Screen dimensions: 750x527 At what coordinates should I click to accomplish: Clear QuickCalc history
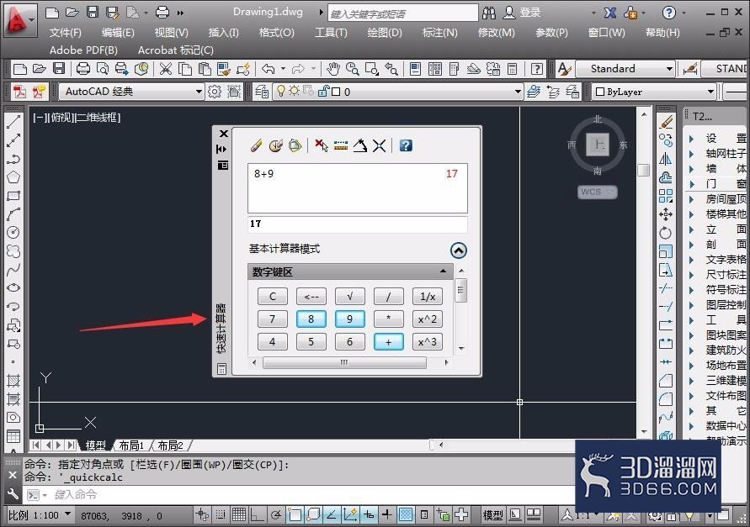(x=275, y=145)
